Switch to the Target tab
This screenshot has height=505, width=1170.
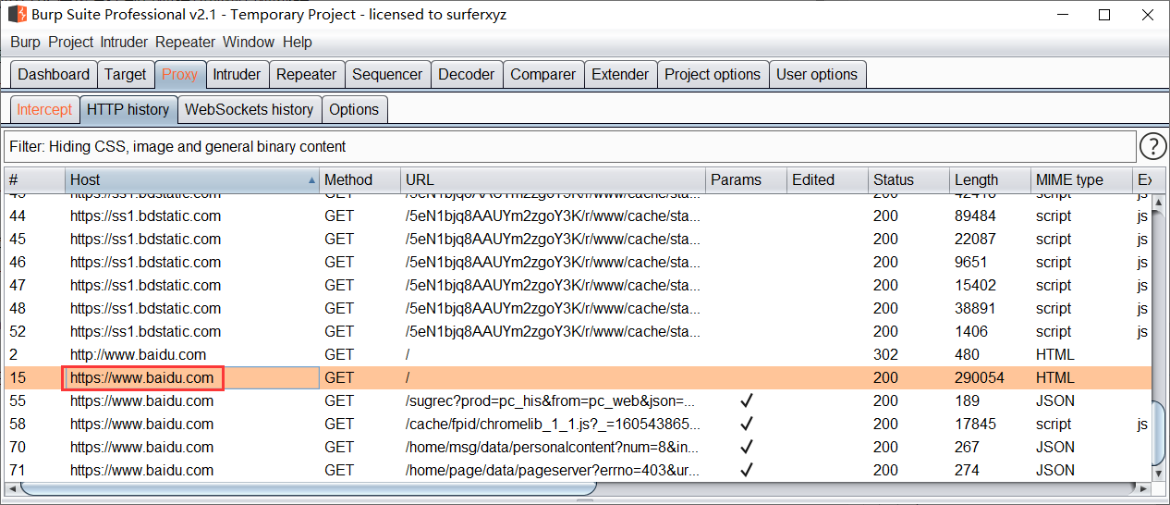point(126,75)
